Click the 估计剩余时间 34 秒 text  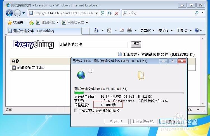click(x=105, y=97)
